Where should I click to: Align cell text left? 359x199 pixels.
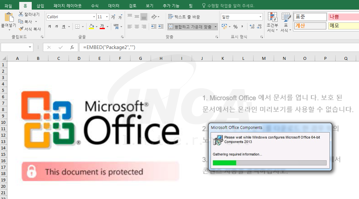[x=130, y=27]
